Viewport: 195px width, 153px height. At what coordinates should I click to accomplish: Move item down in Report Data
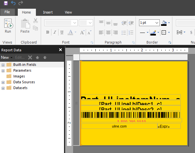pyautogui.click(x=45, y=57)
